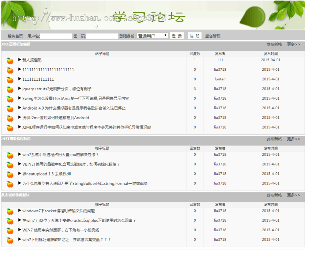Open the 登陆身份 dropdown showing 普通用户
This screenshot has height=253, width=310.
point(153,36)
